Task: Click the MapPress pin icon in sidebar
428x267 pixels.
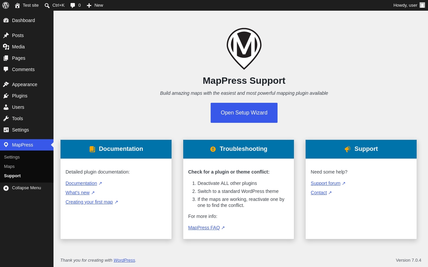Action: (6, 145)
